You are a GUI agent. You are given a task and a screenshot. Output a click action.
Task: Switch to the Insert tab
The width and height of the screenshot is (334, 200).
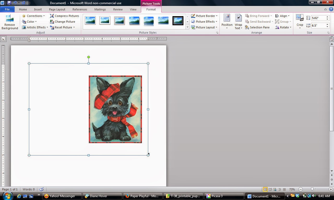point(38,9)
